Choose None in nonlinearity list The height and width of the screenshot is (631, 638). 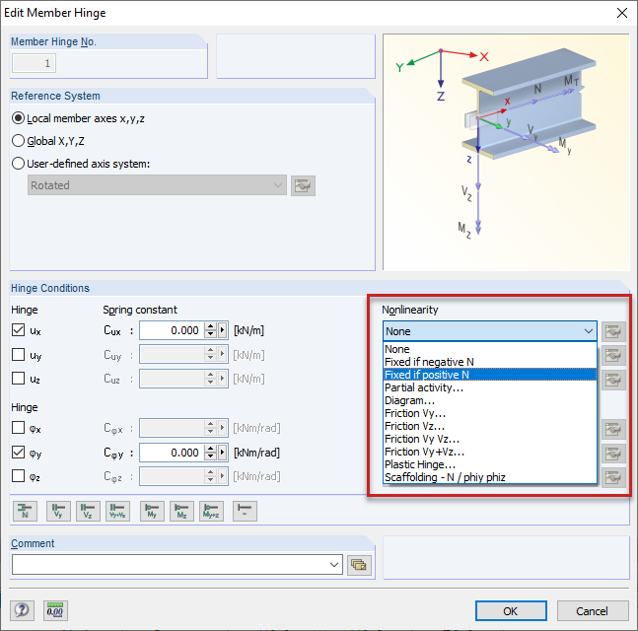(490, 349)
